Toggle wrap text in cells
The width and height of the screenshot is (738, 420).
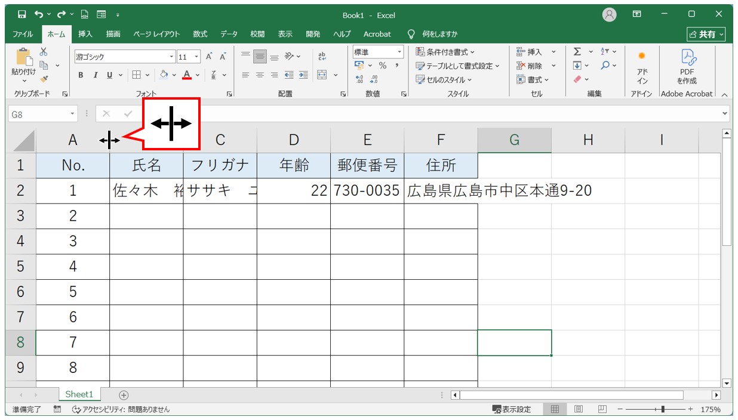click(x=322, y=57)
